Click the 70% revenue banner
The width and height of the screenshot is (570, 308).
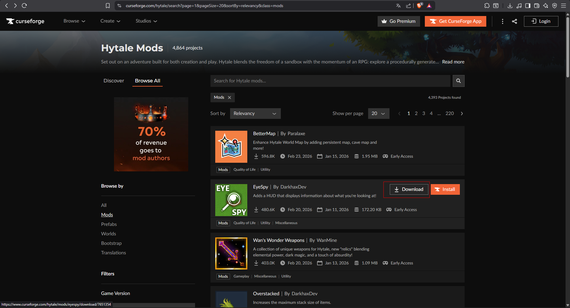pos(151,134)
